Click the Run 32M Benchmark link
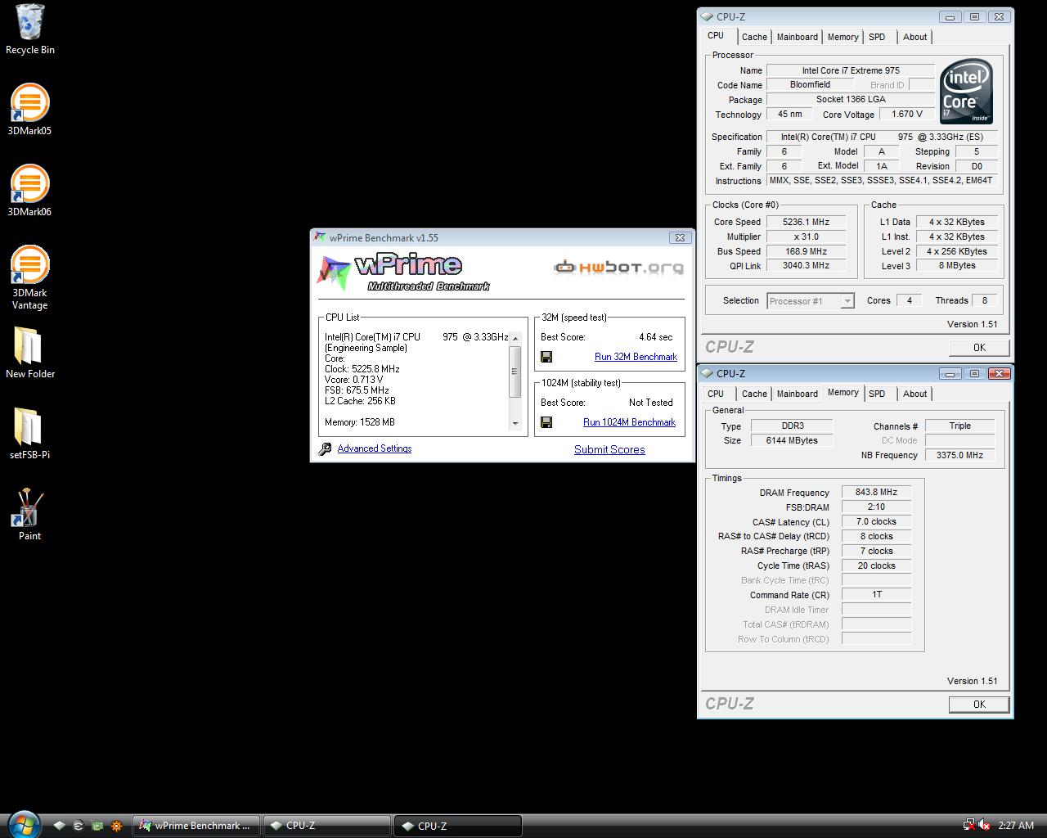 click(636, 357)
